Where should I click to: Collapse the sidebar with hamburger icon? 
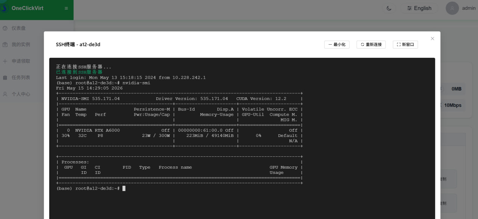click(66, 8)
